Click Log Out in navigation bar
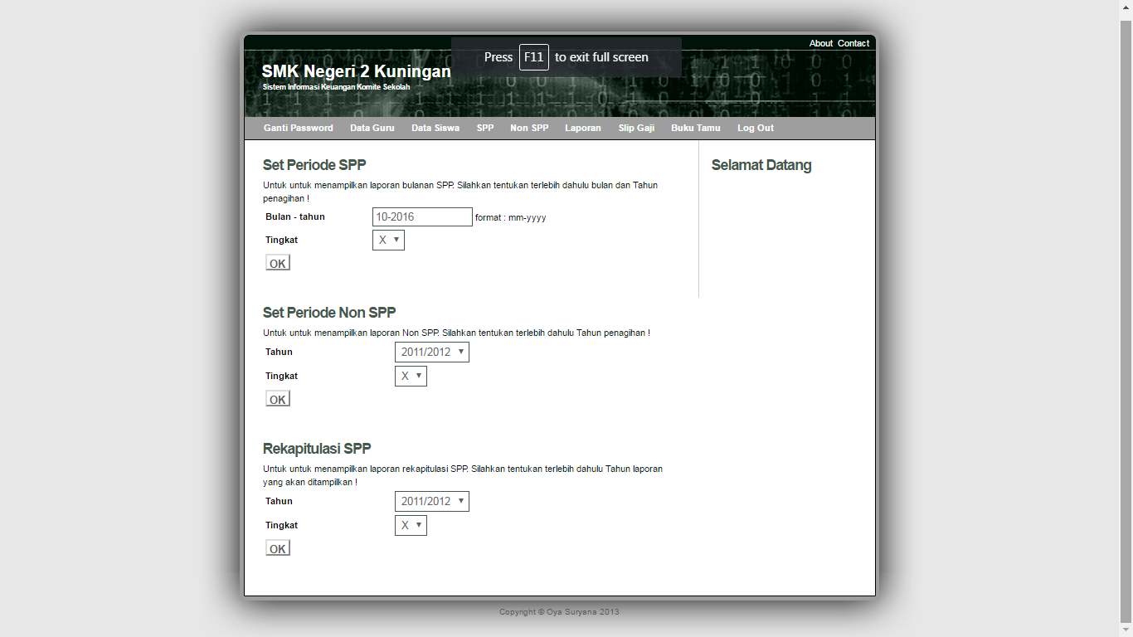Screen dimensions: 1133x637 [755, 128]
